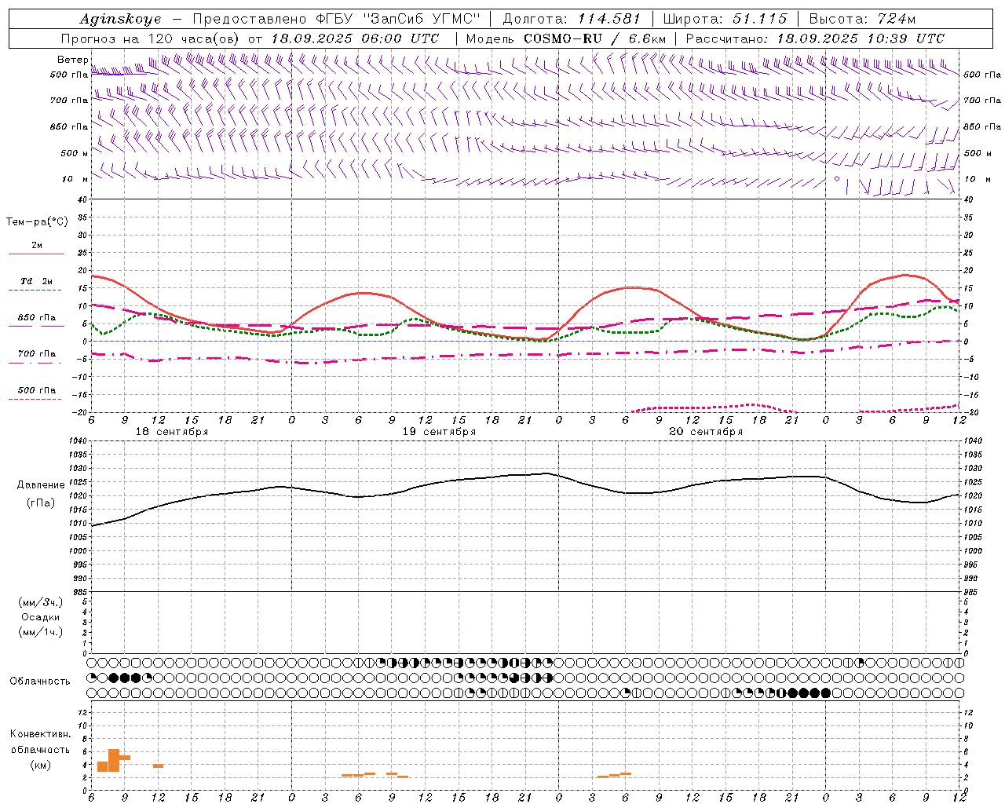Select the elevation text "Высота: 724м"
The width and height of the screenshot is (1005, 804).
click(862, 19)
